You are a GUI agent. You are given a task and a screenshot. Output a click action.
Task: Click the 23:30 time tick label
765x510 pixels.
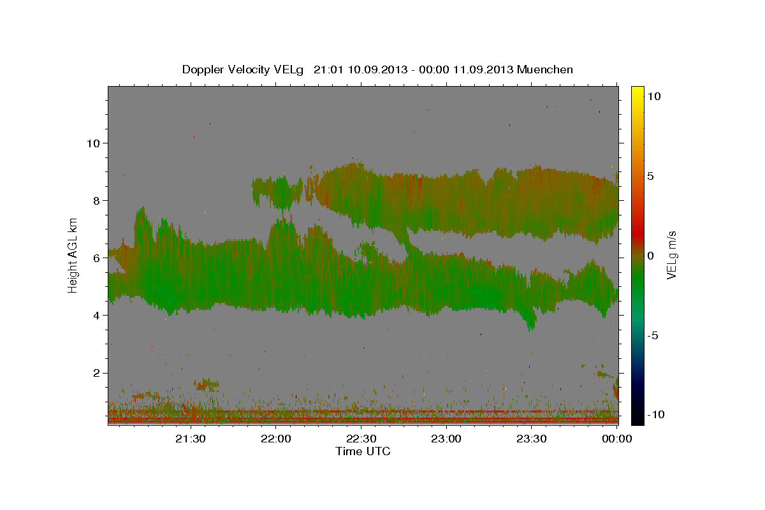[532, 439]
